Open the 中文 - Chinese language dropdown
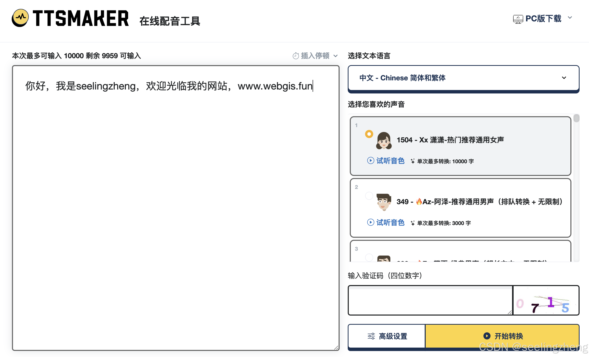The height and width of the screenshot is (357, 589). pos(463,78)
